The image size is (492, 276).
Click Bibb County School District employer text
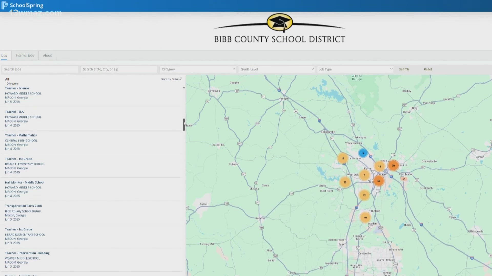[23, 211]
